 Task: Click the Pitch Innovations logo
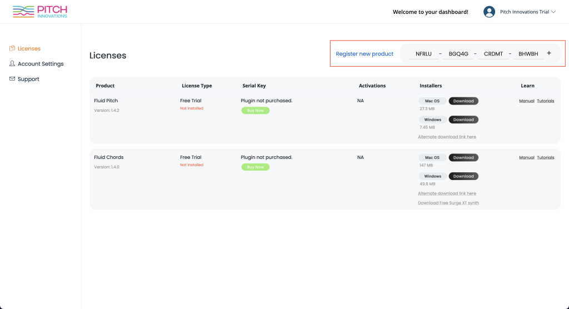[x=40, y=12]
